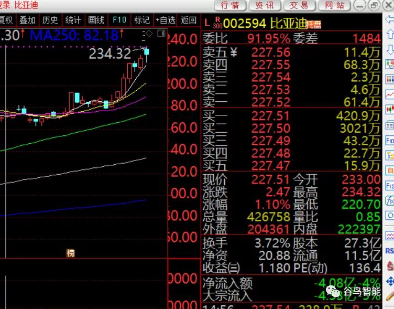The image size is (394, 309).
Task: Click the MA250: 82.18 indicator label
Action: point(74,35)
